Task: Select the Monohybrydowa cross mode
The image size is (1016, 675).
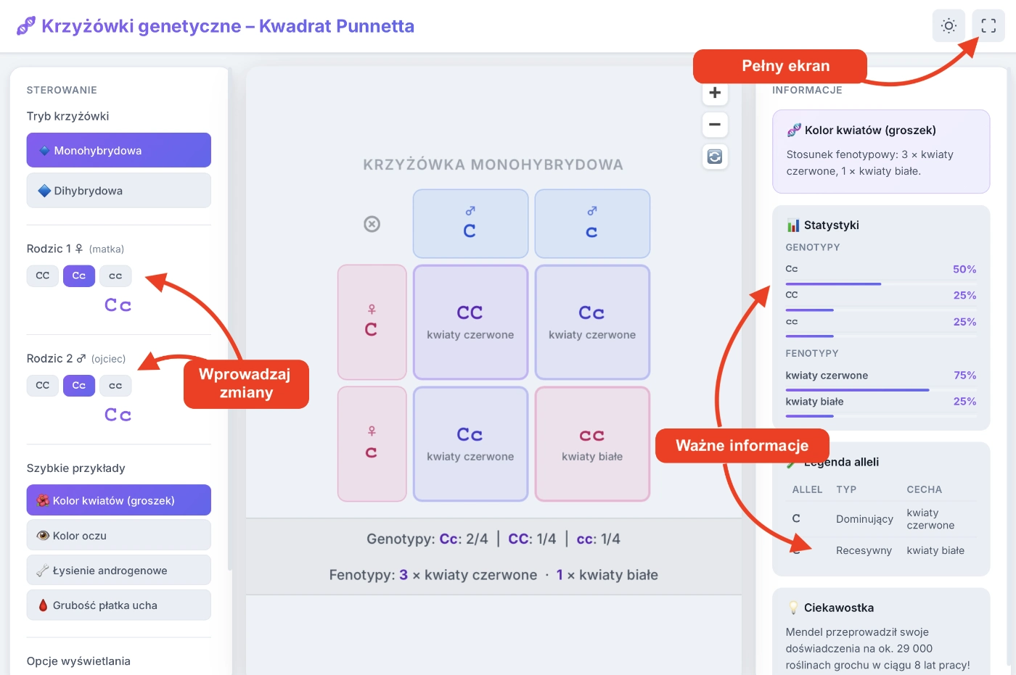Action: click(x=119, y=150)
